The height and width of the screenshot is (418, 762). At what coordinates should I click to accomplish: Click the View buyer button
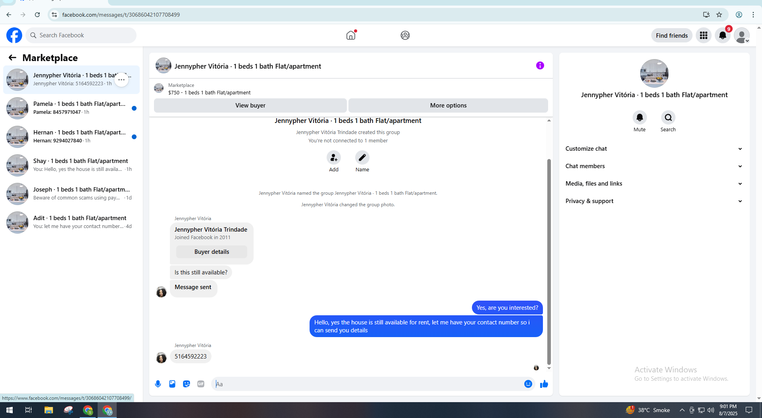pos(250,105)
